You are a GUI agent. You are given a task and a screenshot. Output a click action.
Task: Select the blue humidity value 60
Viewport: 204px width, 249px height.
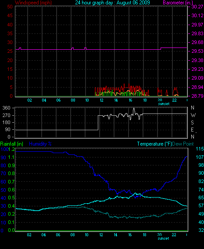coord(4,182)
